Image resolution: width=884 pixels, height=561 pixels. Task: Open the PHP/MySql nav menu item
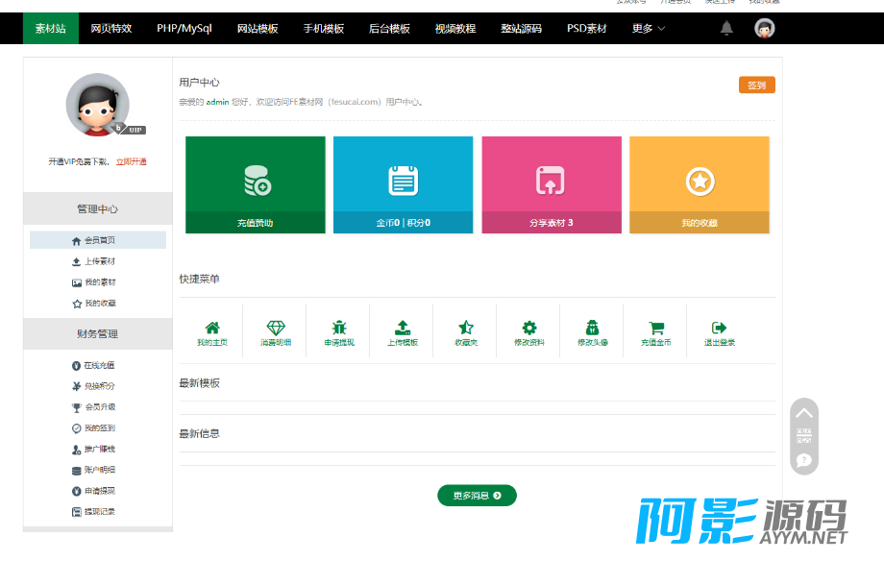tap(184, 28)
